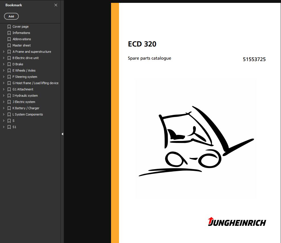The width and height of the screenshot is (281, 243).
Task: Expand the G1 Attachment bookmark
Action: (4, 89)
